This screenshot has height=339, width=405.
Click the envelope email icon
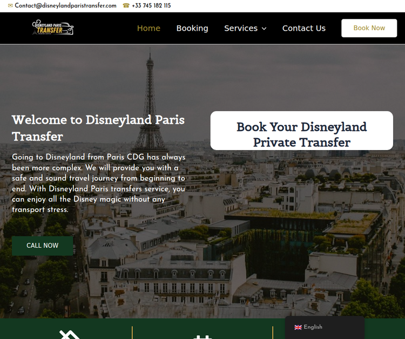[10, 6]
